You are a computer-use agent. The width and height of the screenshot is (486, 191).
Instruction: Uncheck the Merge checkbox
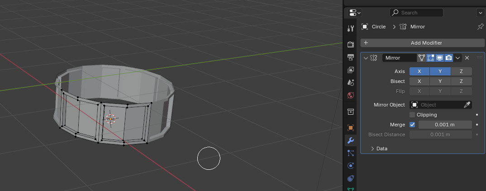tap(412, 125)
